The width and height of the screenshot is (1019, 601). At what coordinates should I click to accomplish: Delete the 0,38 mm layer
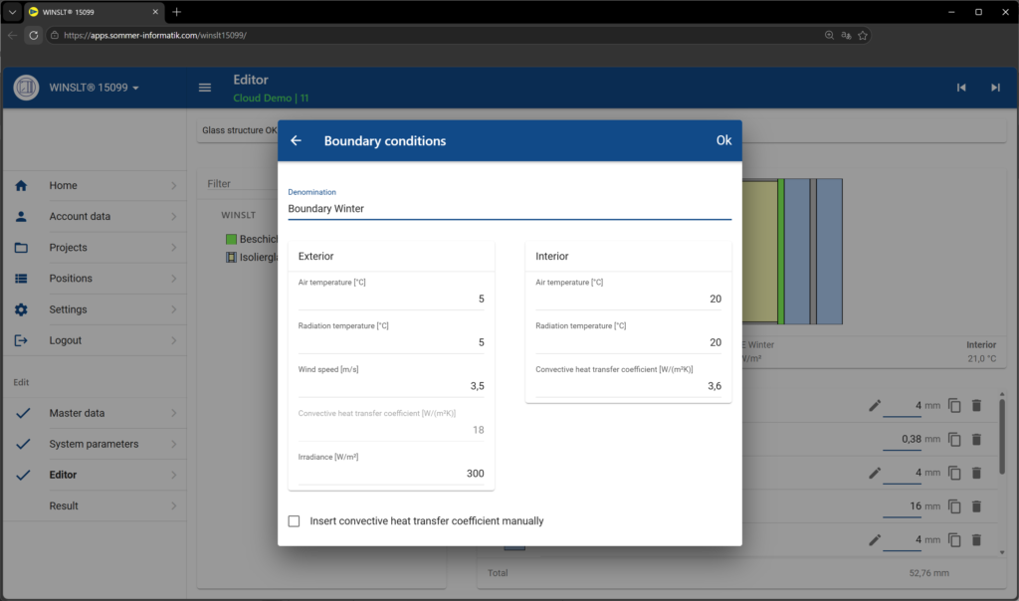tap(976, 439)
